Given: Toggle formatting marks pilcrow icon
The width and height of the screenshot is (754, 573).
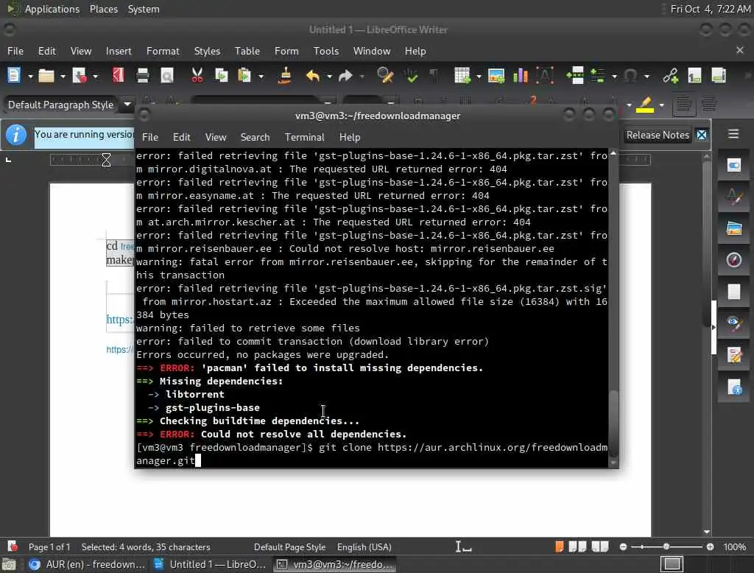Looking at the screenshot, I should pyautogui.click(x=434, y=76).
